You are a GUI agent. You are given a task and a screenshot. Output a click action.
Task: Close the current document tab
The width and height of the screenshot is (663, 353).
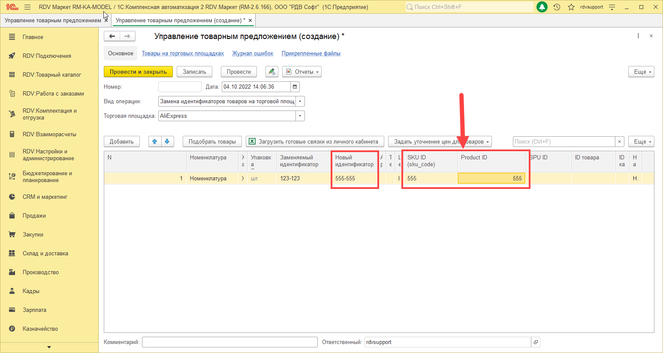250,21
